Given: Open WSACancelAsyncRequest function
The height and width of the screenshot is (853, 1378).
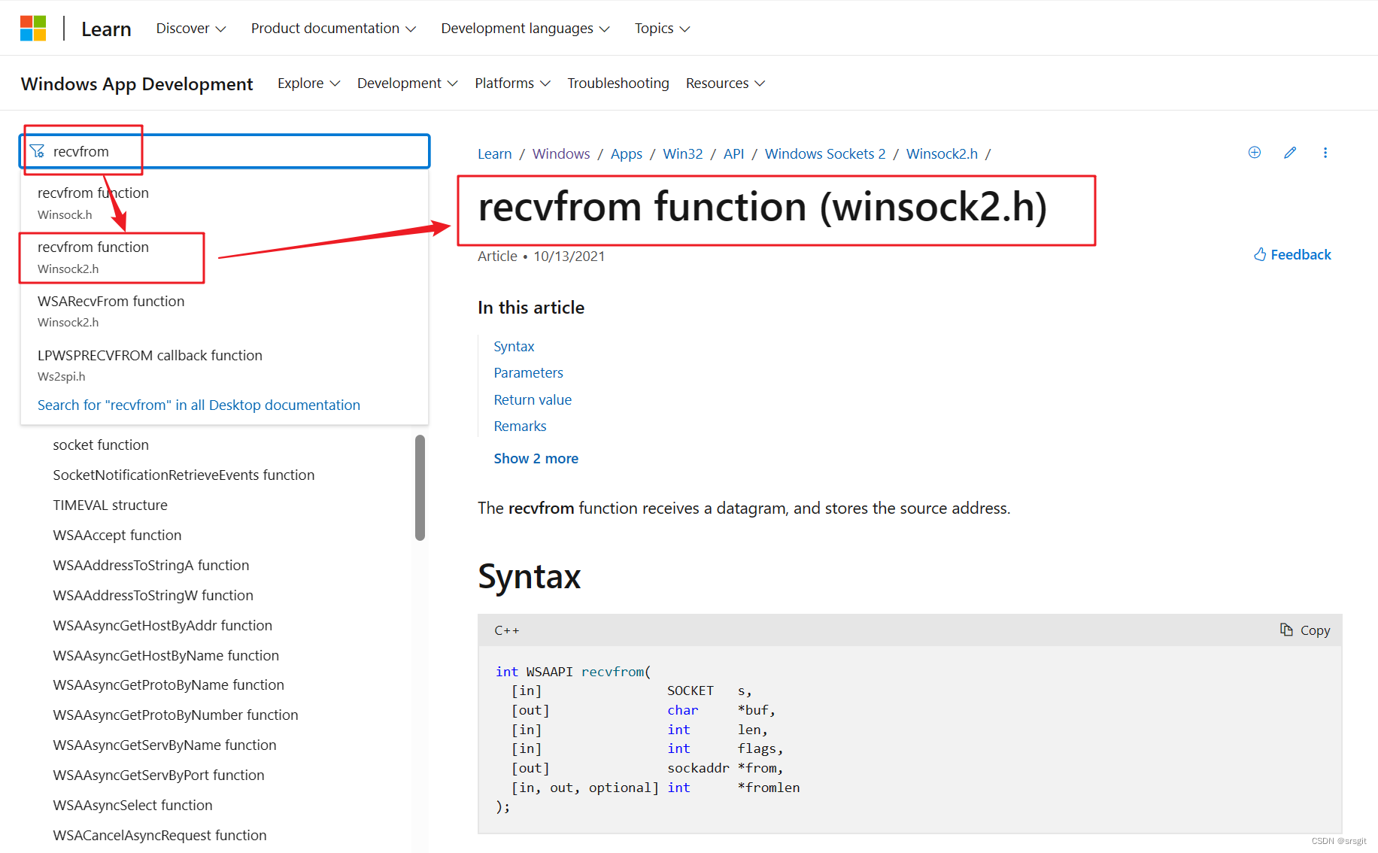Looking at the screenshot, I should 159,835.
